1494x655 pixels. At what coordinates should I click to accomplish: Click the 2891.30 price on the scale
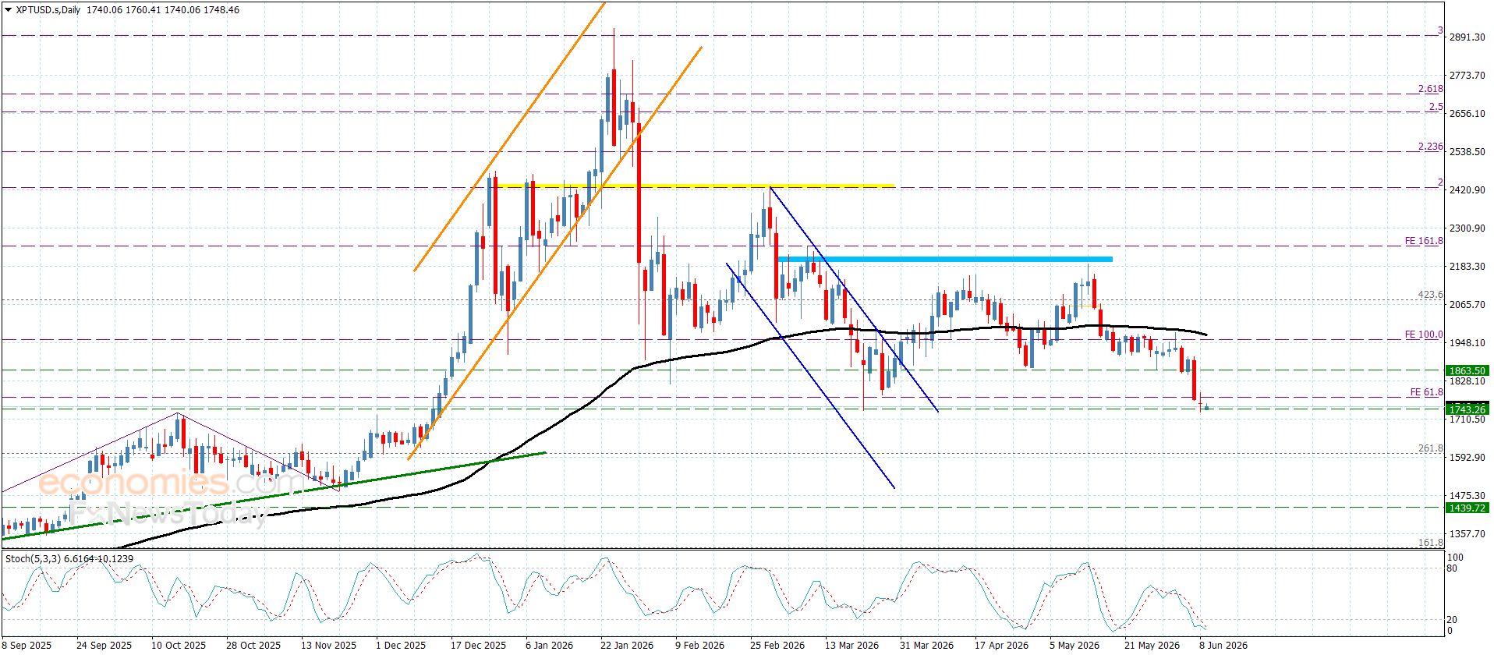click(1467, 37)
